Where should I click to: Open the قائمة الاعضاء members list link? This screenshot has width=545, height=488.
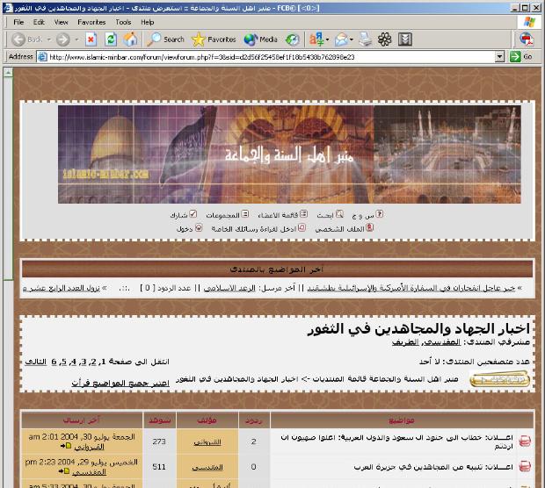278,215
